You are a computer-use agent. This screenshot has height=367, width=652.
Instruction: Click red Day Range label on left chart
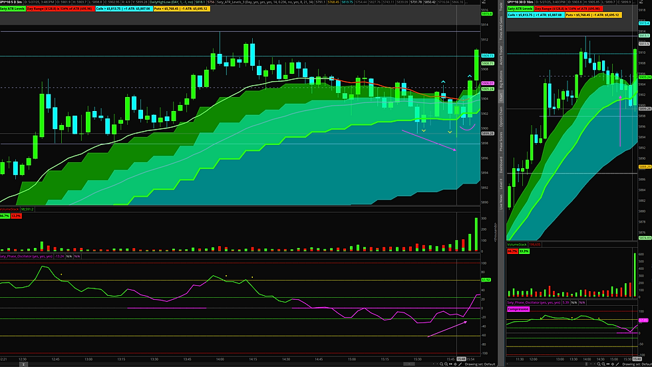pyautogui.click(x=59, y=9)
